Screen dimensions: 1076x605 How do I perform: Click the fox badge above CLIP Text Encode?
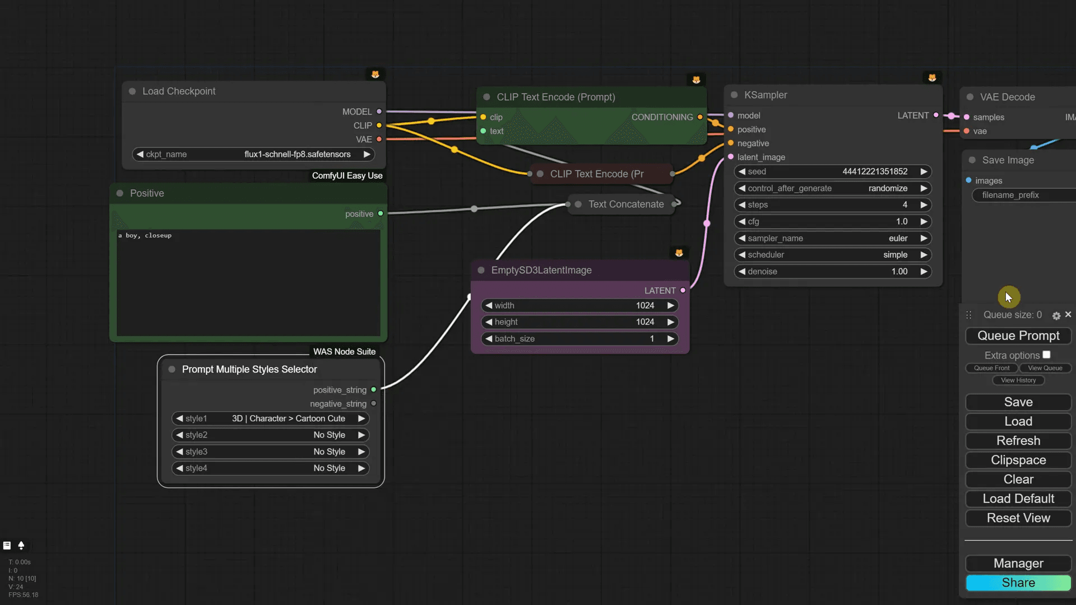coord(696,80)
